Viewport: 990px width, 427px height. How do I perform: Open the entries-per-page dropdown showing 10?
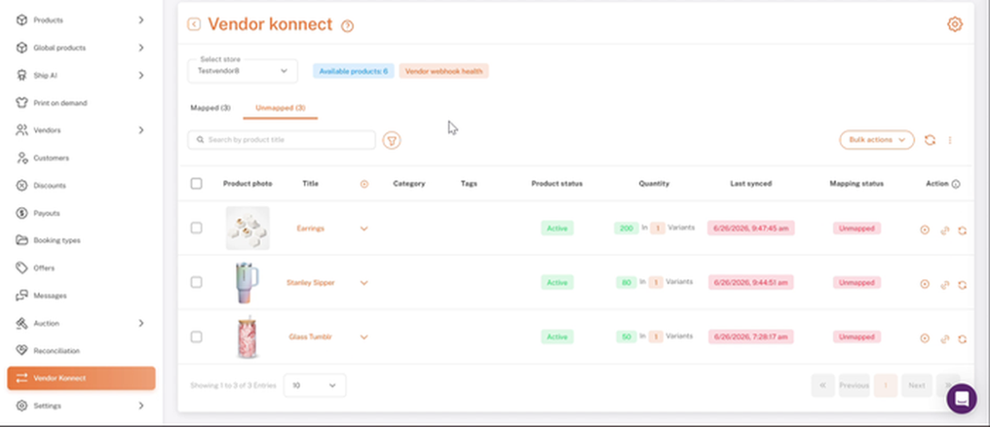pos(315,385)
